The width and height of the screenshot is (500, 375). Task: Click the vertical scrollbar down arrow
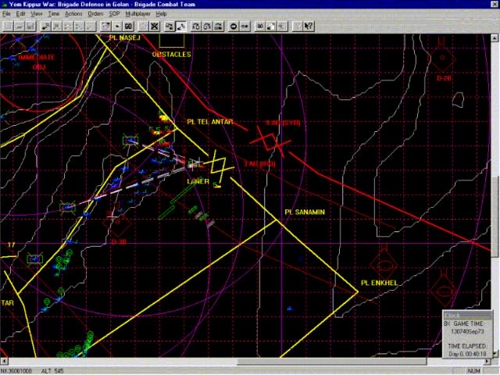495,352
